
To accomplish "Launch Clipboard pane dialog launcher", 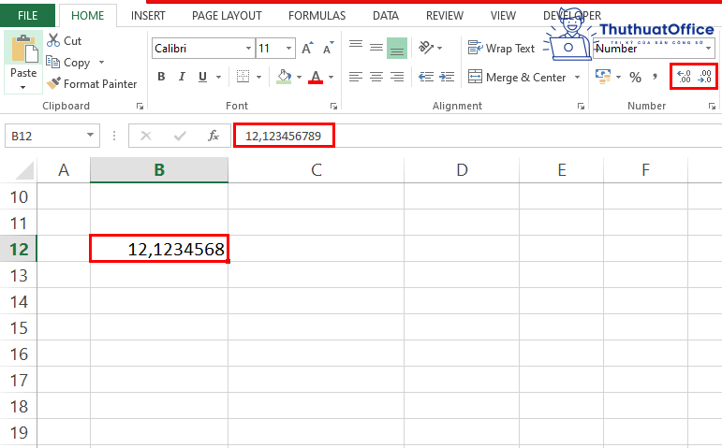I will coord(140,107).
